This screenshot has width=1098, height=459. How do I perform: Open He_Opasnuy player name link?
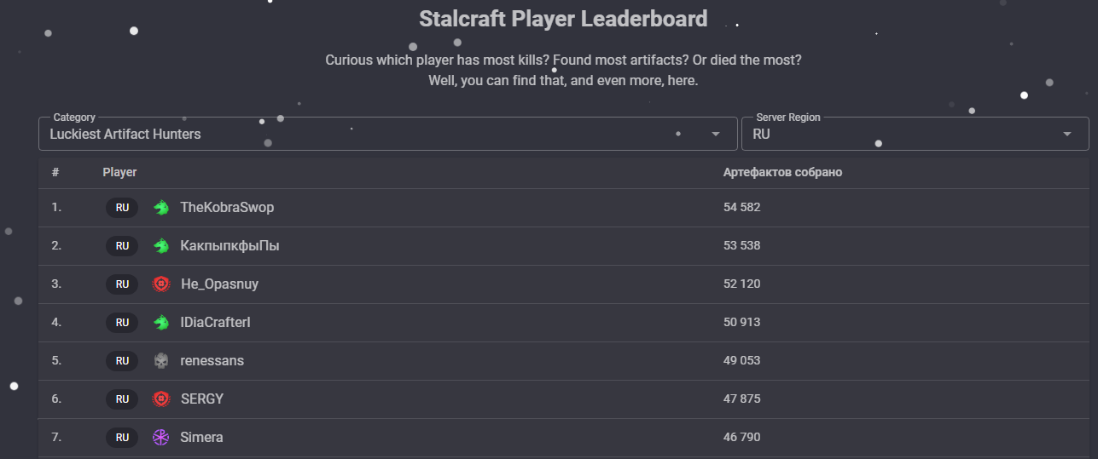click(x=219, y=284)
